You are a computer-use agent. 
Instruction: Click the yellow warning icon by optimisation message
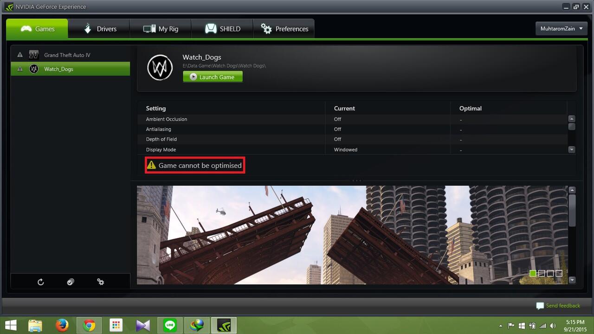pos(152,165)
